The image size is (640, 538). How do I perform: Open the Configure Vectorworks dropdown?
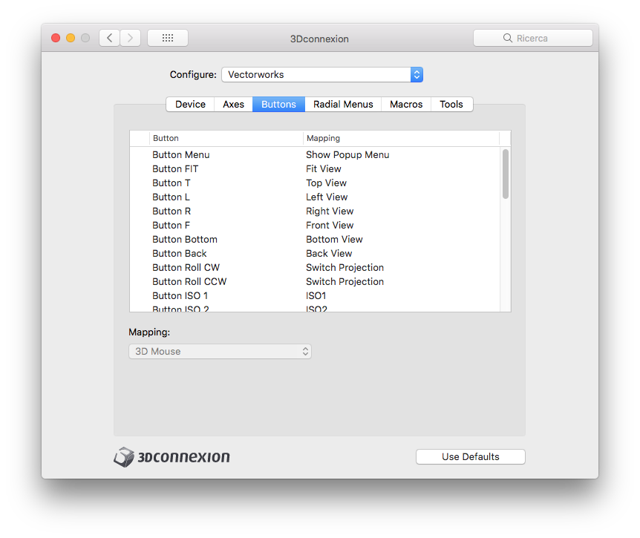point(322,75)
